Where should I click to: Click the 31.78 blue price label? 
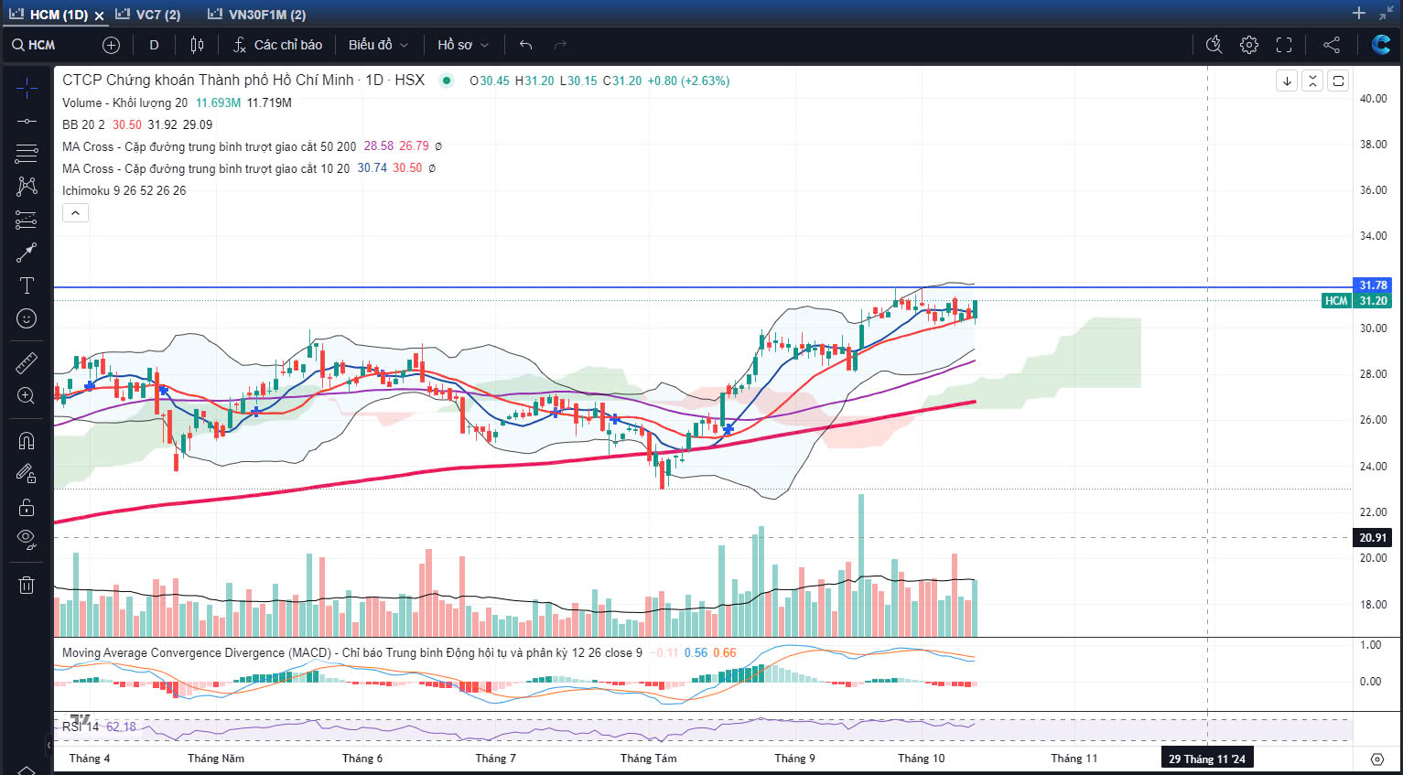pos(1373,285)
